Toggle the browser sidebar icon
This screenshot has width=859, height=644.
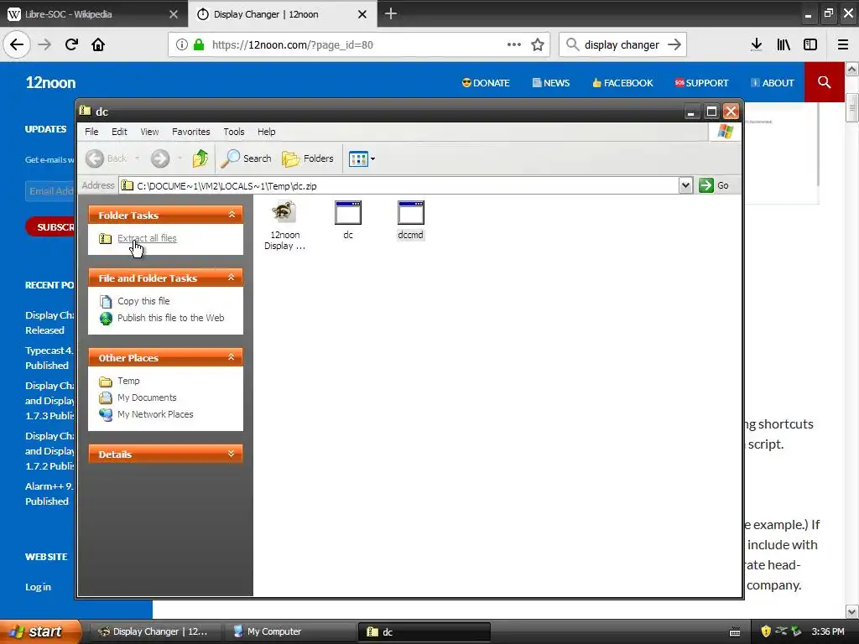(810, 44)
